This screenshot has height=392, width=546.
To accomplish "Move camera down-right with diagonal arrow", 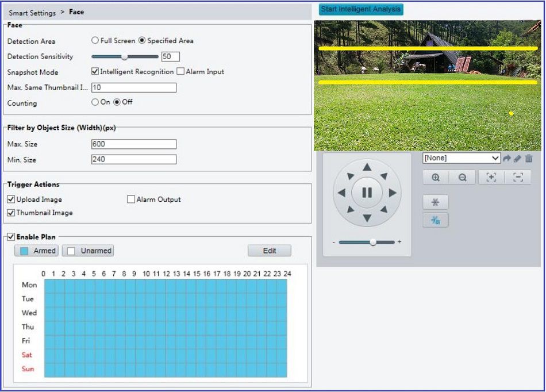I will point(384,209).
